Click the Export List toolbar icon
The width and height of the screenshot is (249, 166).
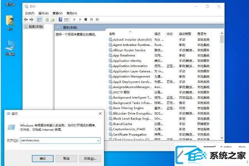pos(53,19)
